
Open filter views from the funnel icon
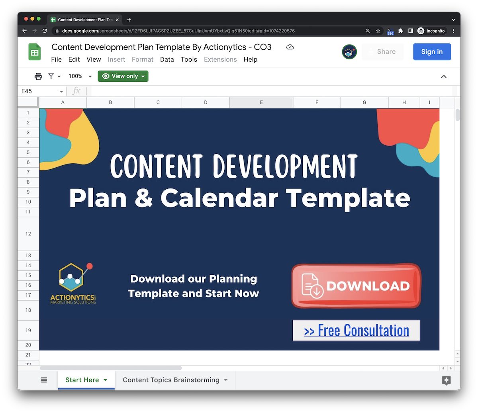(51, 76)
